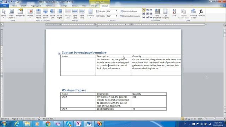Select Align Top Right alignment

[151, 10]
